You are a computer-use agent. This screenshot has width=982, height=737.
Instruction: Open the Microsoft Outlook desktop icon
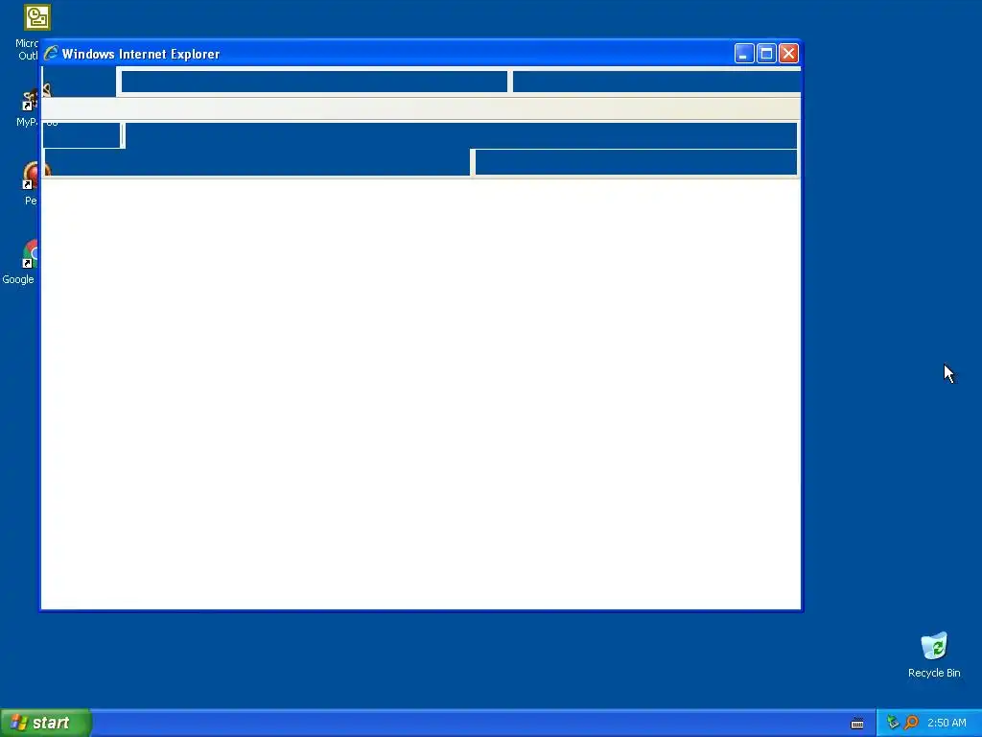[37, 17]
